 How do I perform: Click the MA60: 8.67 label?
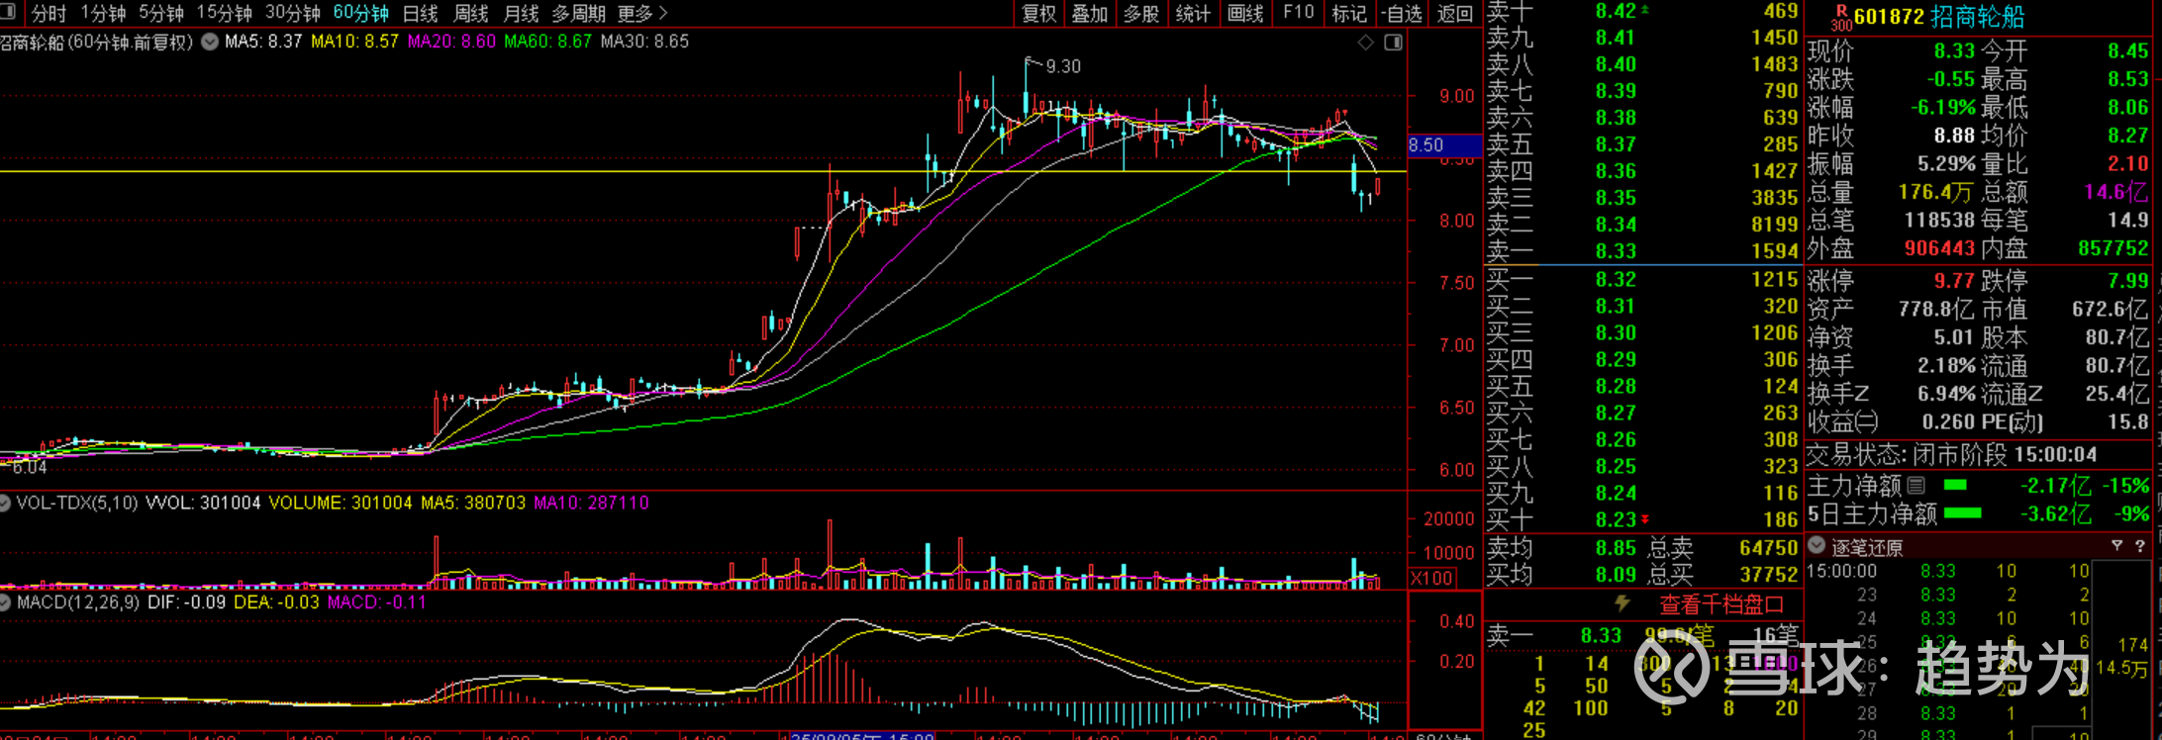(547, 42)
